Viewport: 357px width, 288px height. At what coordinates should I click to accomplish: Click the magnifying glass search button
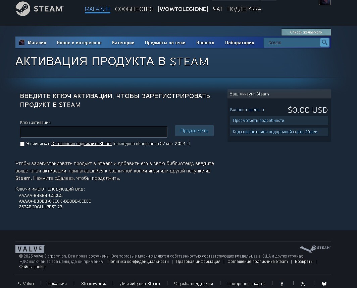(324, 43)
